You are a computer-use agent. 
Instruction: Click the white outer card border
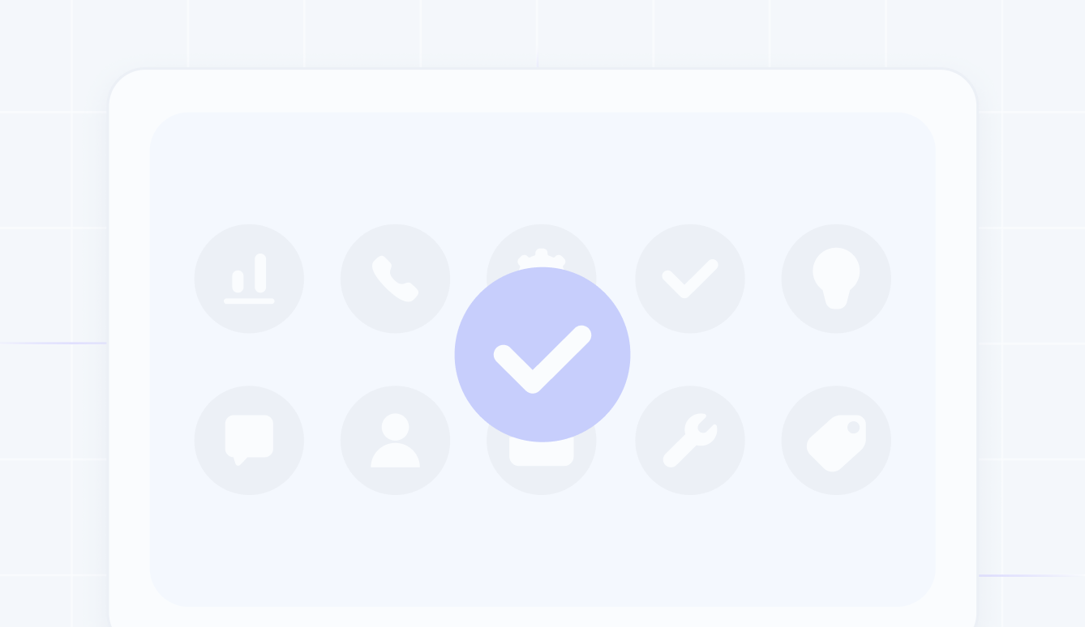coord(542,90)
